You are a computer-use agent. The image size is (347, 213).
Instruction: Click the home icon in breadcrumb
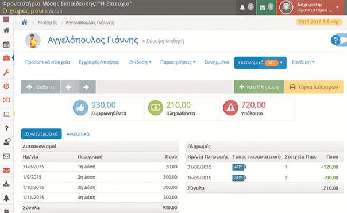point(25,22)
